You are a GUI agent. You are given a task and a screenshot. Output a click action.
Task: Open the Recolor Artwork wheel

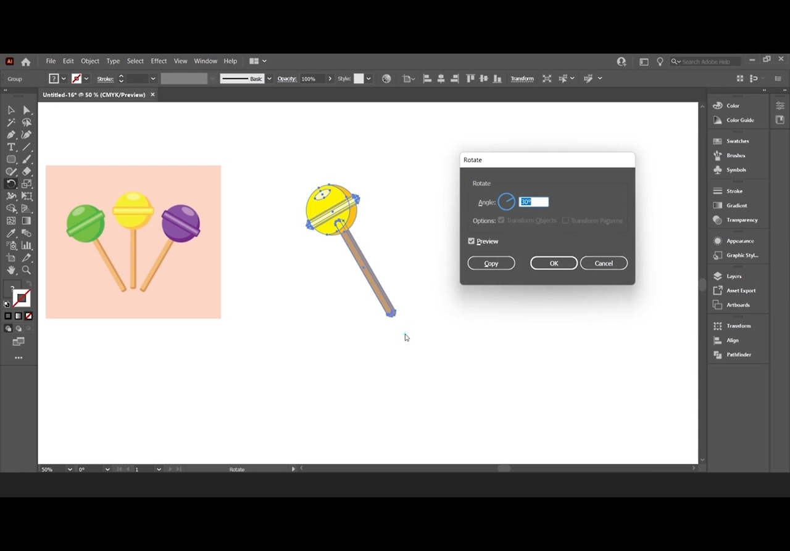tap(386, 79)
